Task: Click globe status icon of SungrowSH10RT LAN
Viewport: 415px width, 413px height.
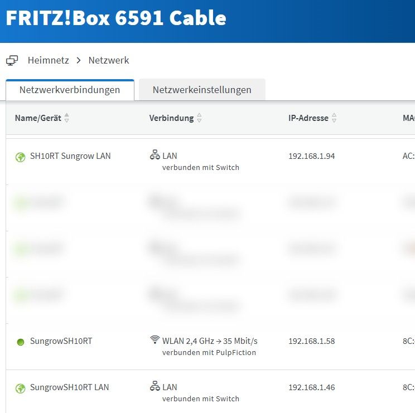Action: coord(21,388)
